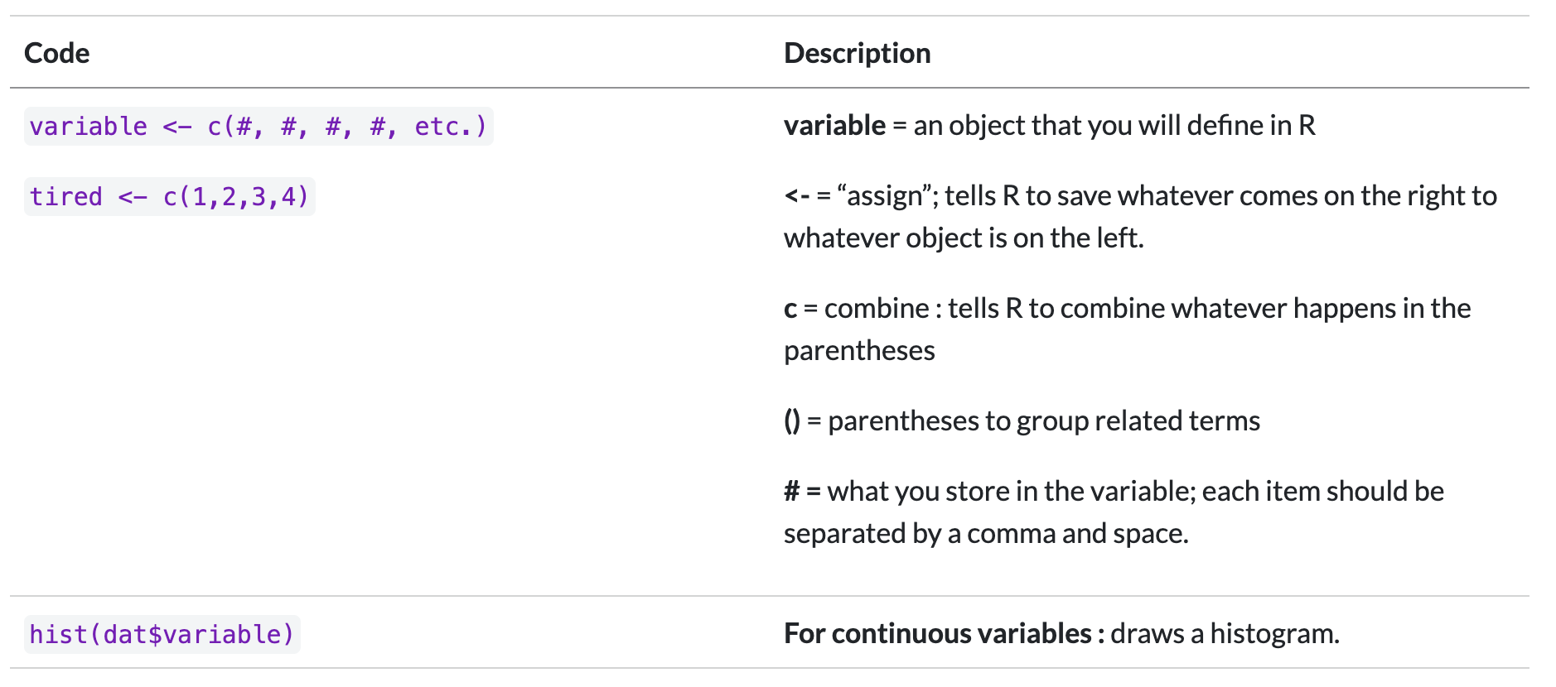
Task: Click the "Code" column header
Action: (x=57, y=53)
